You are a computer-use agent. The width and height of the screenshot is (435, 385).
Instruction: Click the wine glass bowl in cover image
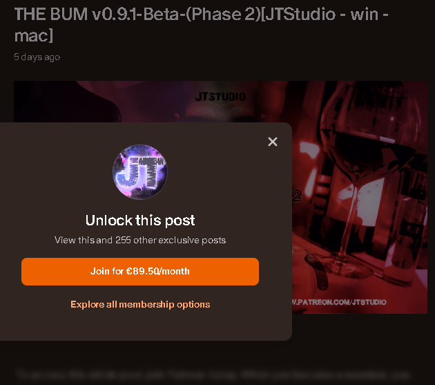[370, 133]
